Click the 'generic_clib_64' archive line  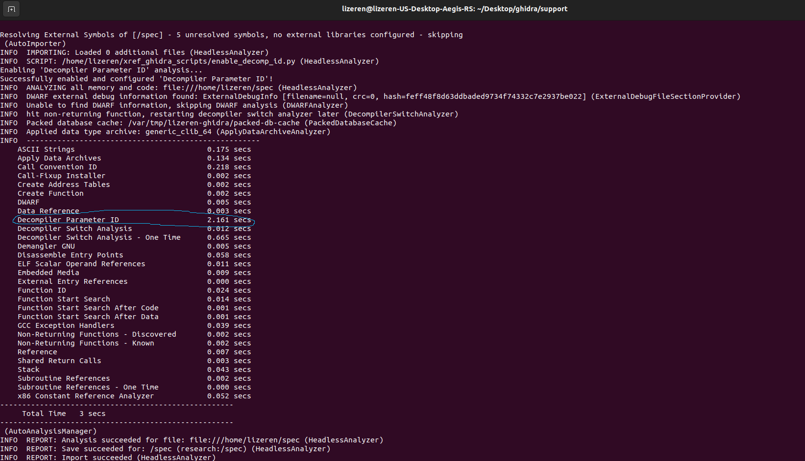165,132
